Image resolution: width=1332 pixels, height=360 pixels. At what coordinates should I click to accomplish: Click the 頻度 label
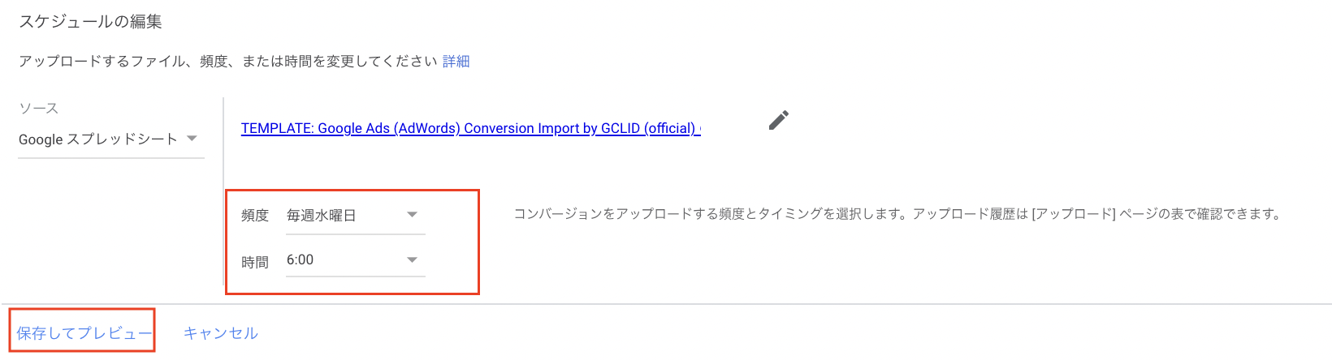255,216
